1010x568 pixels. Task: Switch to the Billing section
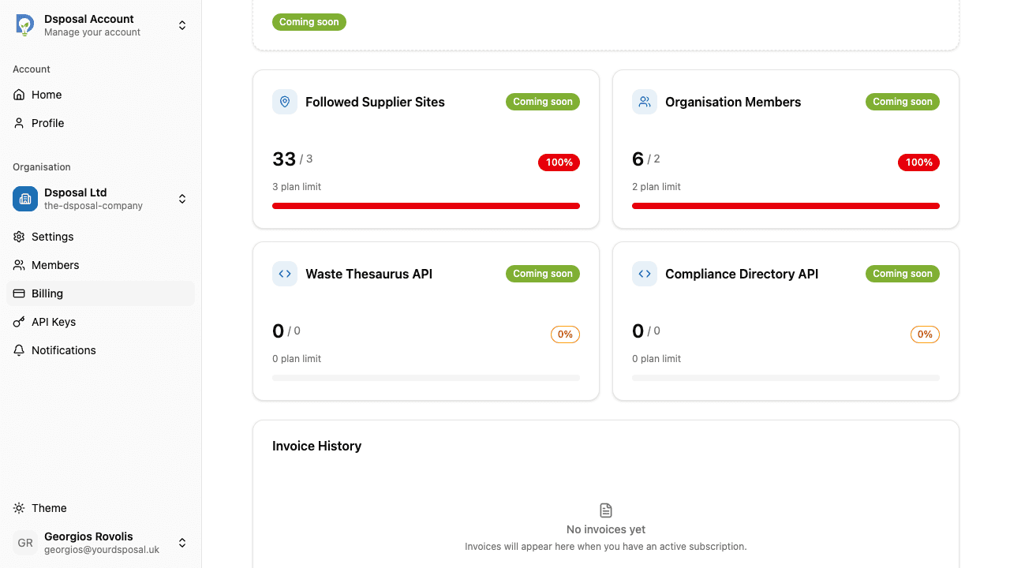coord(47,293)
